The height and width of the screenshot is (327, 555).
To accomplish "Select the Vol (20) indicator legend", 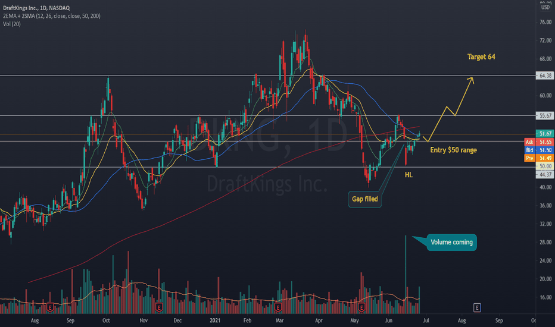I will 12,24.
